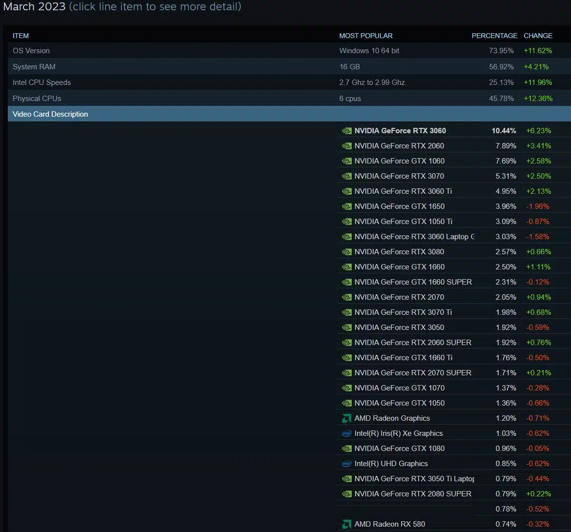The width and height of the screenshot is (571, 532).
Task: Click NVIDIA icon beside GeForce RTX 3080
Action: (347, 252)
